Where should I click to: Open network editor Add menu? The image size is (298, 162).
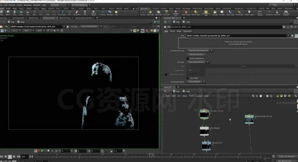tap(168, 96)
